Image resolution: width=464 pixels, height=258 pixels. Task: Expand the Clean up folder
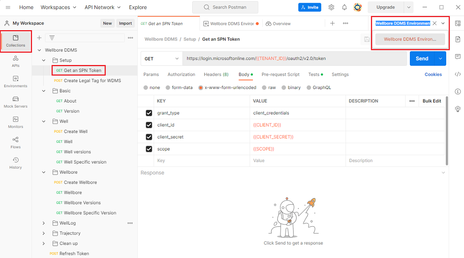point(44,243)
